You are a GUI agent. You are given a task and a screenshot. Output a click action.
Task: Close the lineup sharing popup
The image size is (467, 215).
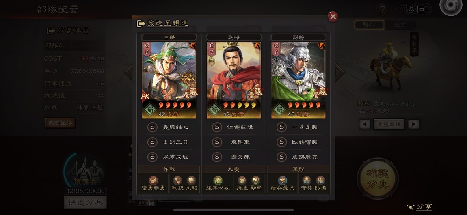(333, 17)
